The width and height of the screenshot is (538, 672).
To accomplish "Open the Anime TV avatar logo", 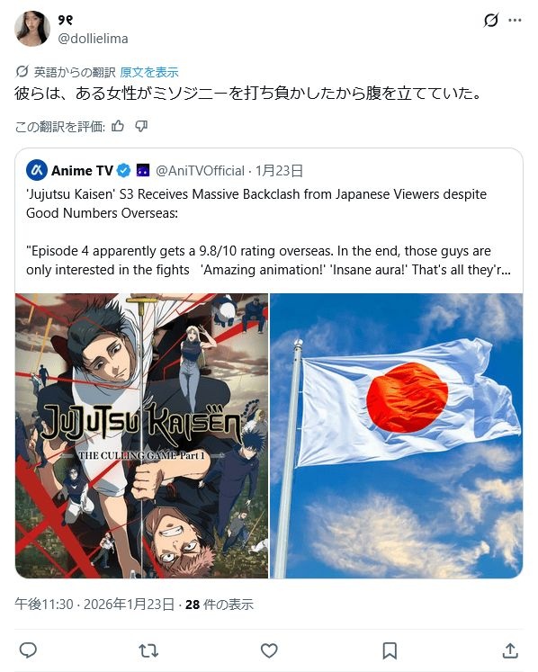I will (37, 171).
